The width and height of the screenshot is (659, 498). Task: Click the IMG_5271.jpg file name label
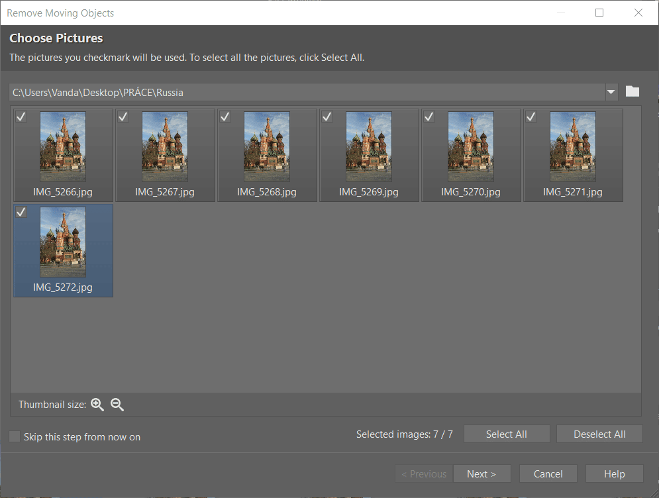click(x=573, y=192)
